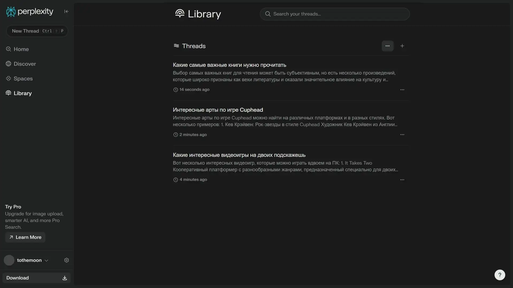The width and height of the screenshot is (513, 288).
Task: Open the thread about important books
Action: (x=229, y=65)
